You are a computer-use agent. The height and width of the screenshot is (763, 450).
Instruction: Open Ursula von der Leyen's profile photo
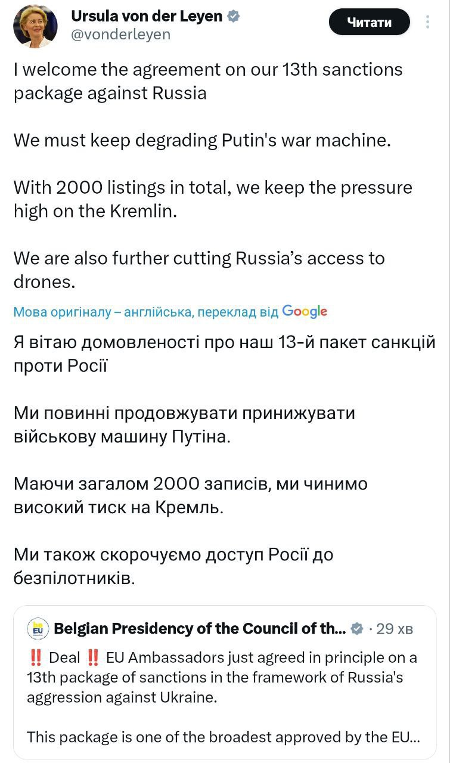pyautogui.click(x=36, y=25)
